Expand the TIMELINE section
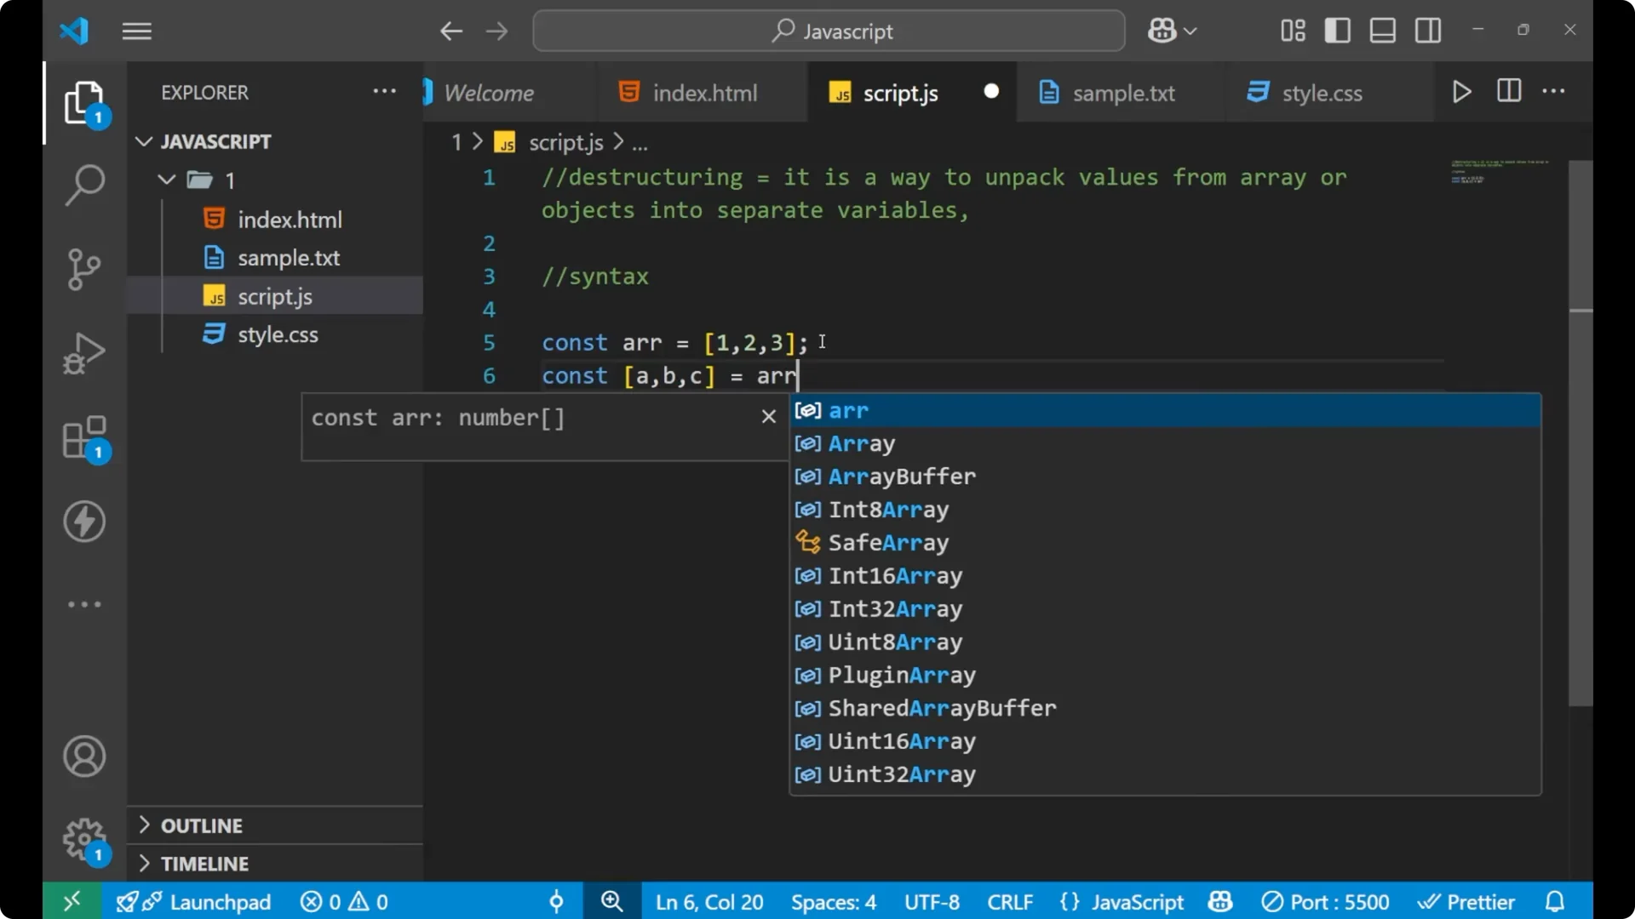This screenshot has height=919, width=1635. tap(205, 863)
